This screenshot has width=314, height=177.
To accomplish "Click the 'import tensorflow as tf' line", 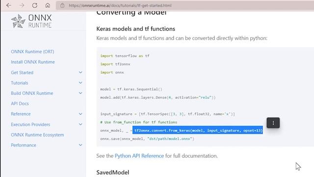I will coord(125,56).
